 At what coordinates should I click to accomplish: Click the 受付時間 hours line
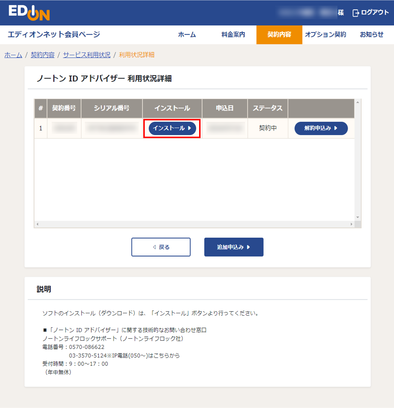coord(75,364)
